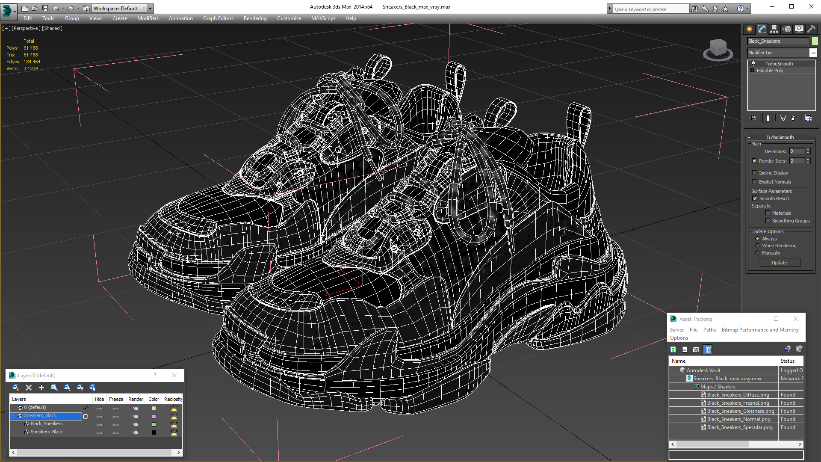Toggle visibility of Sneakers_Black layer
Screen dimensions: 821x462
(x=99, y=415)
